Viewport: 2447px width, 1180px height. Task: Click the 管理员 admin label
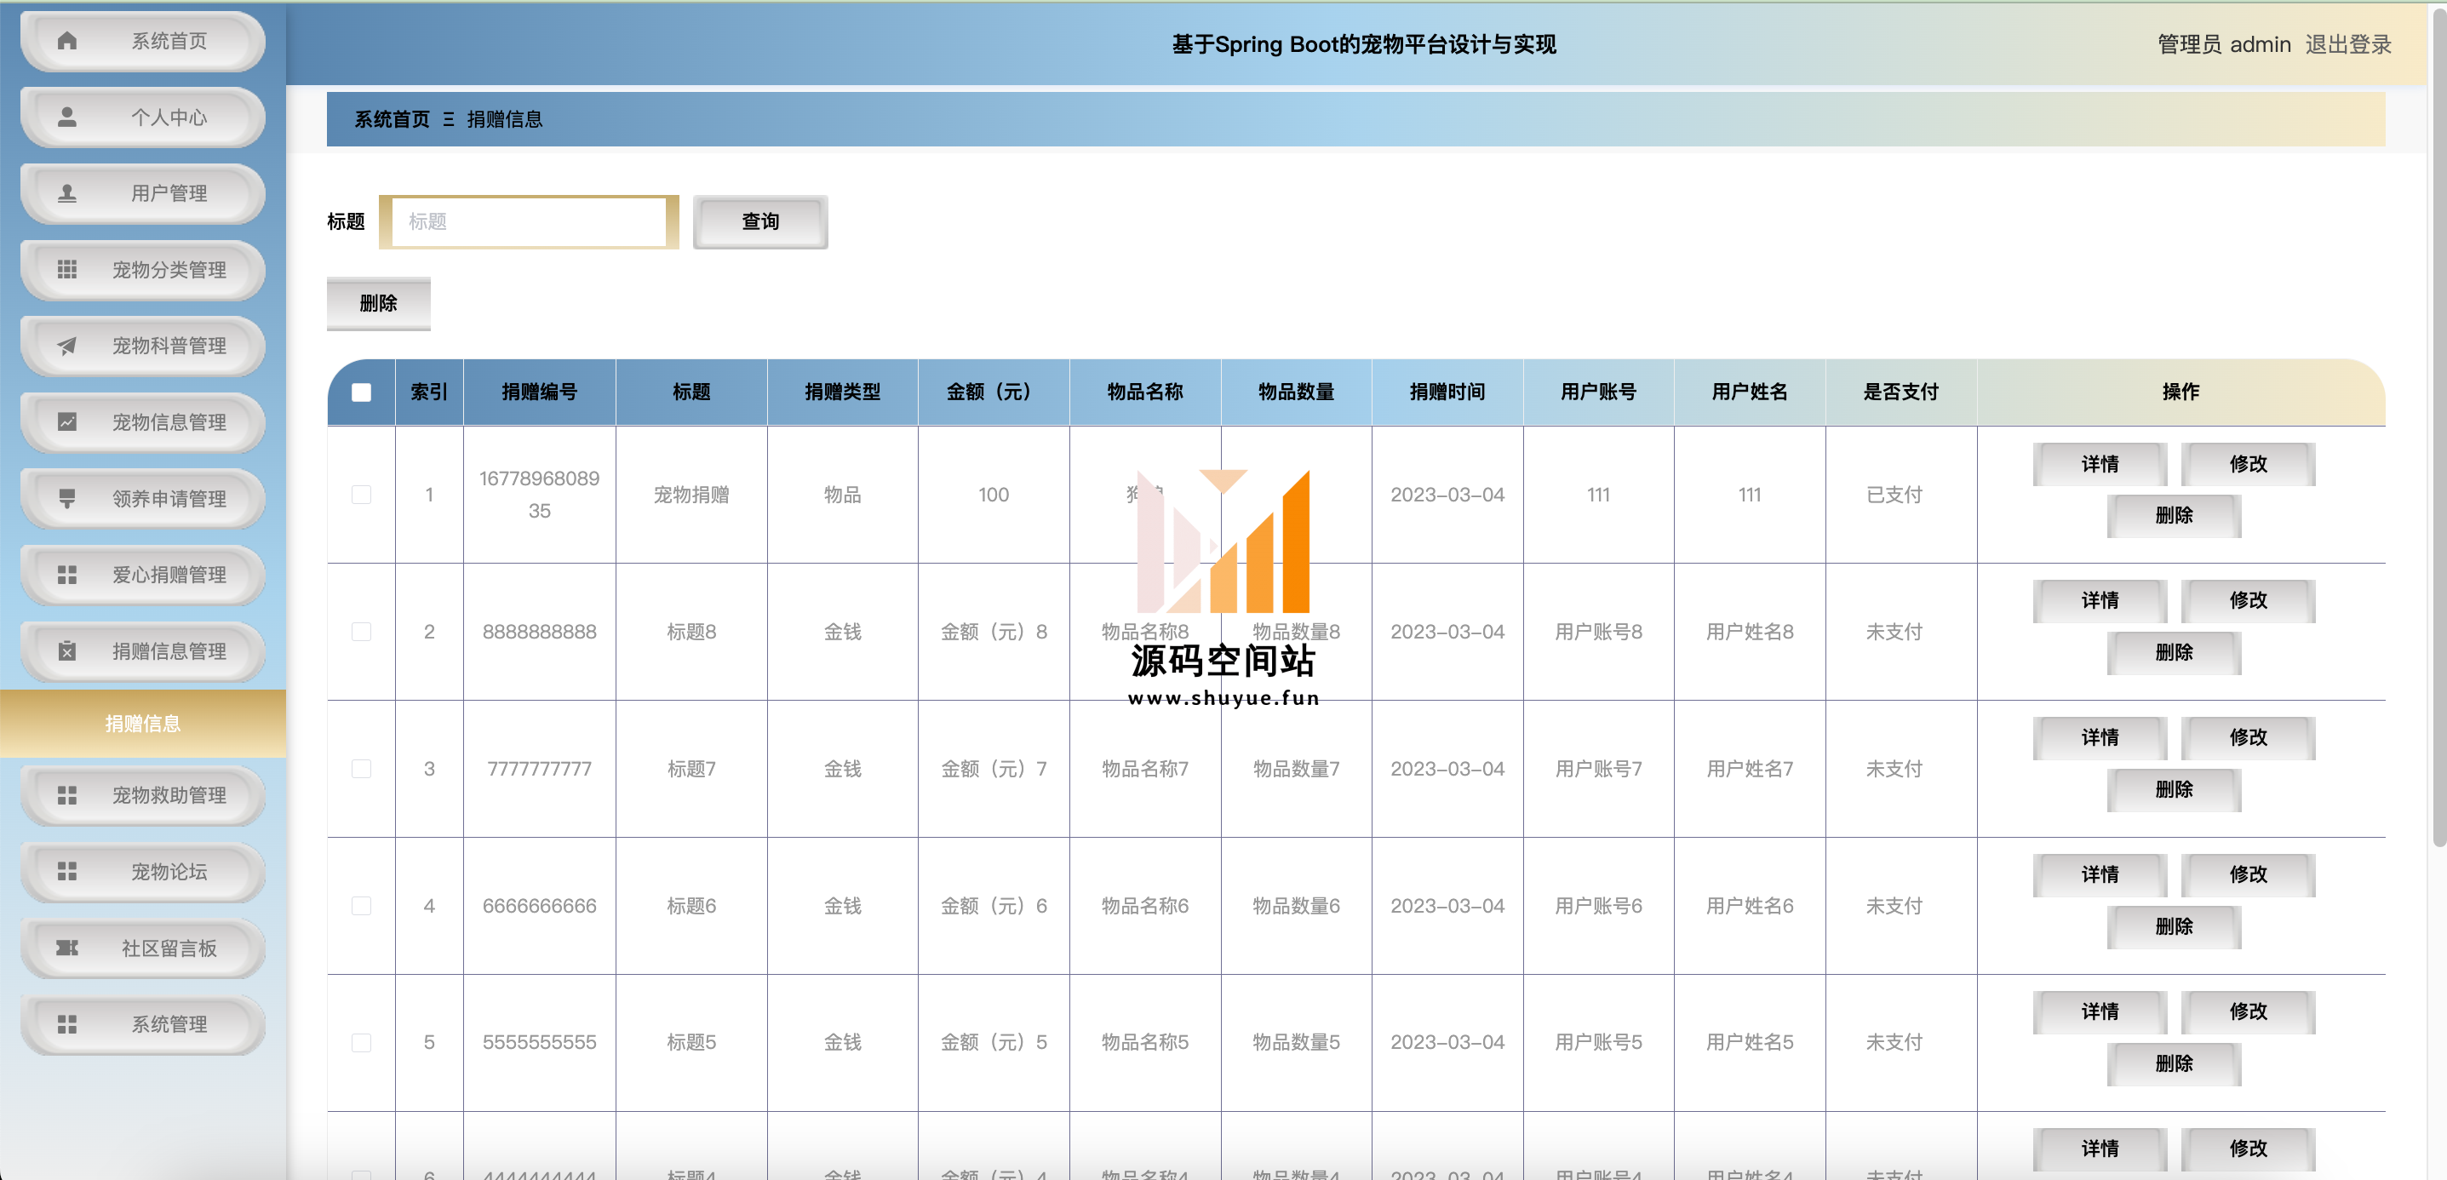[x=2224, y=43]
